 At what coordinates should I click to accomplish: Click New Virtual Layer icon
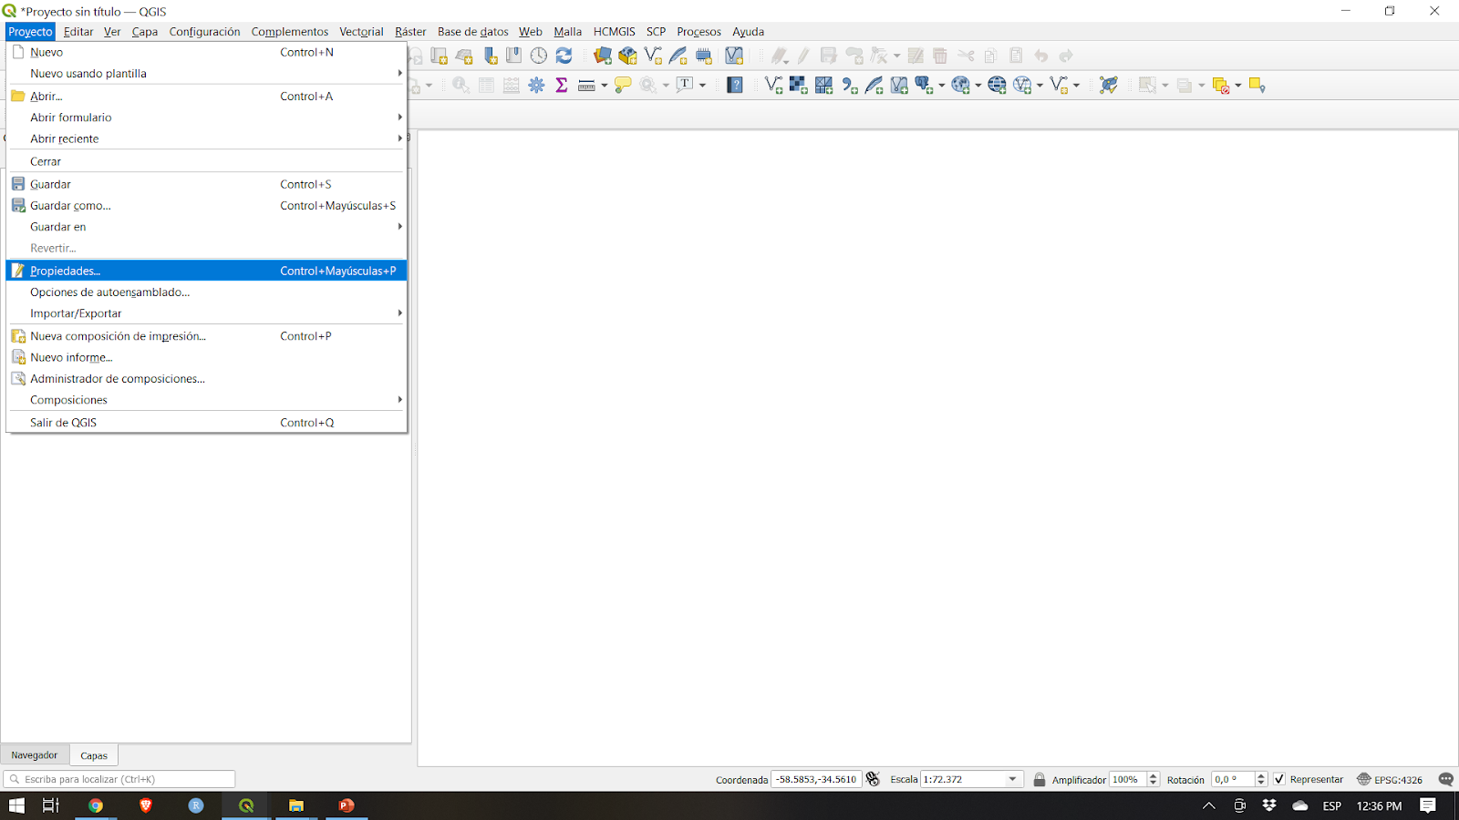[x=734, y=56]
